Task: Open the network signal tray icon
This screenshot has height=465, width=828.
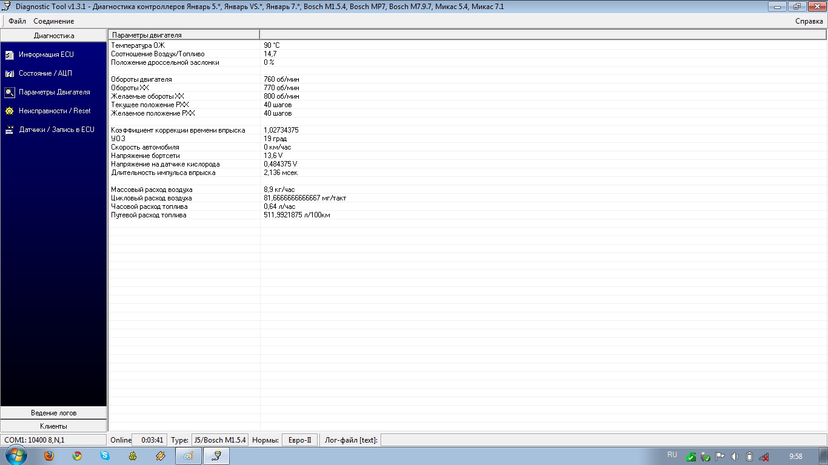Action: [764, 457]
